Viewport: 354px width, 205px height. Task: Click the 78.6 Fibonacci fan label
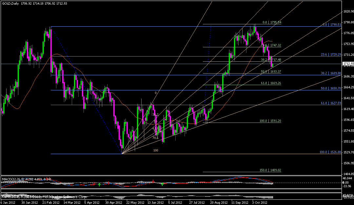[155, 138]
